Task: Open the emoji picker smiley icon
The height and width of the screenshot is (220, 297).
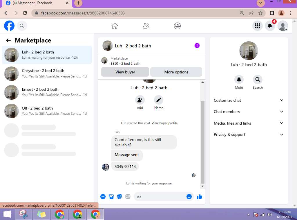Action: pyautogui.click(x=189, y=197)
